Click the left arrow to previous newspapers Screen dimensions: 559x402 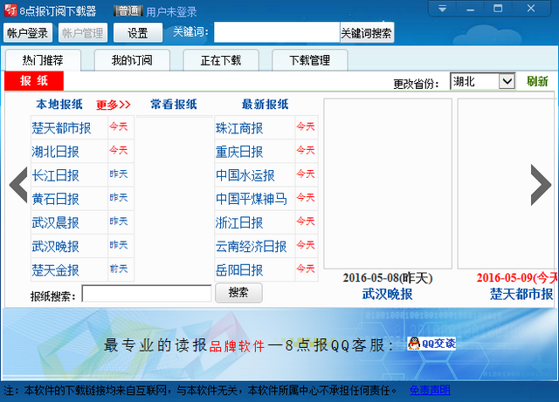click(x=17, y=184)
